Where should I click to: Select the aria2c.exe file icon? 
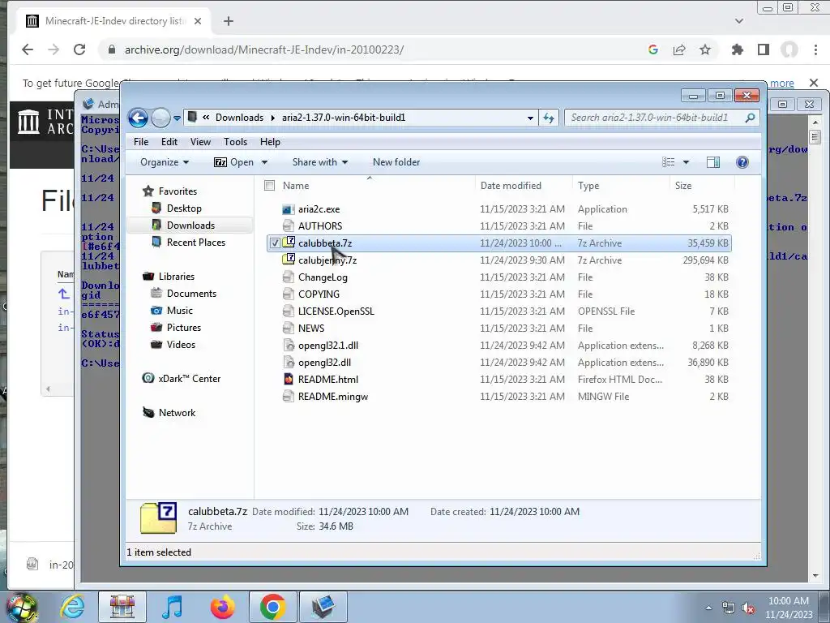289,209
